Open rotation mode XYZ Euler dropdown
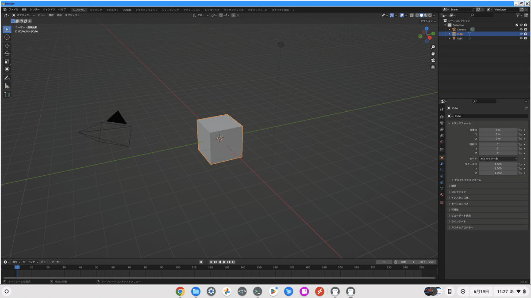Screen dimensions: 531x298 pos(498,158)
